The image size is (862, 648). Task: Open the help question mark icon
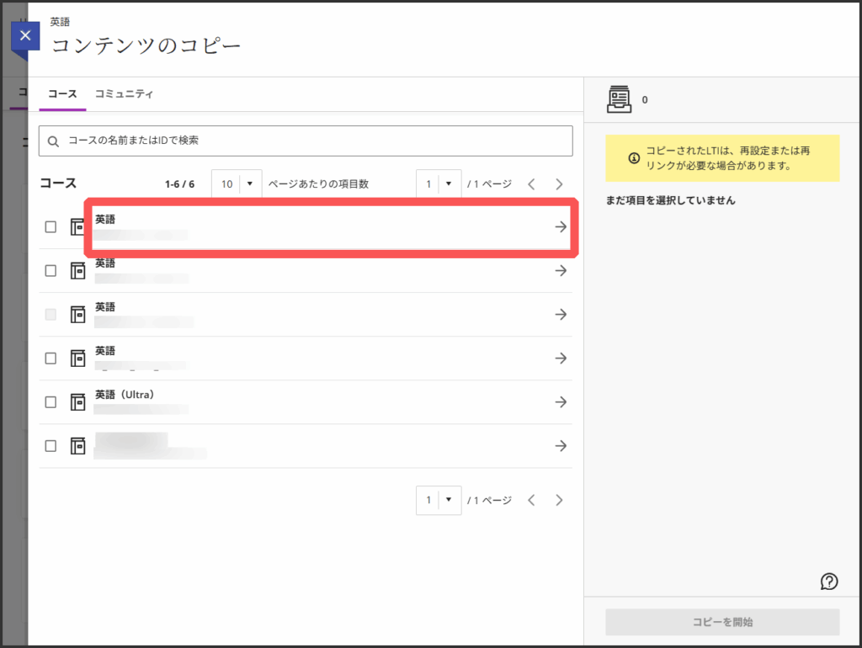[x=828, y=581]
